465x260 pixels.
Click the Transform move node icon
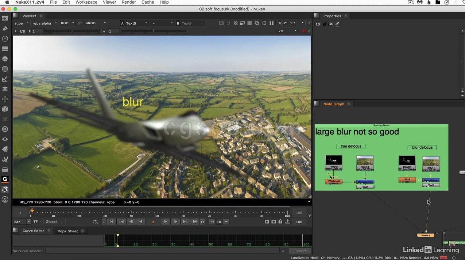click(5, 99)
